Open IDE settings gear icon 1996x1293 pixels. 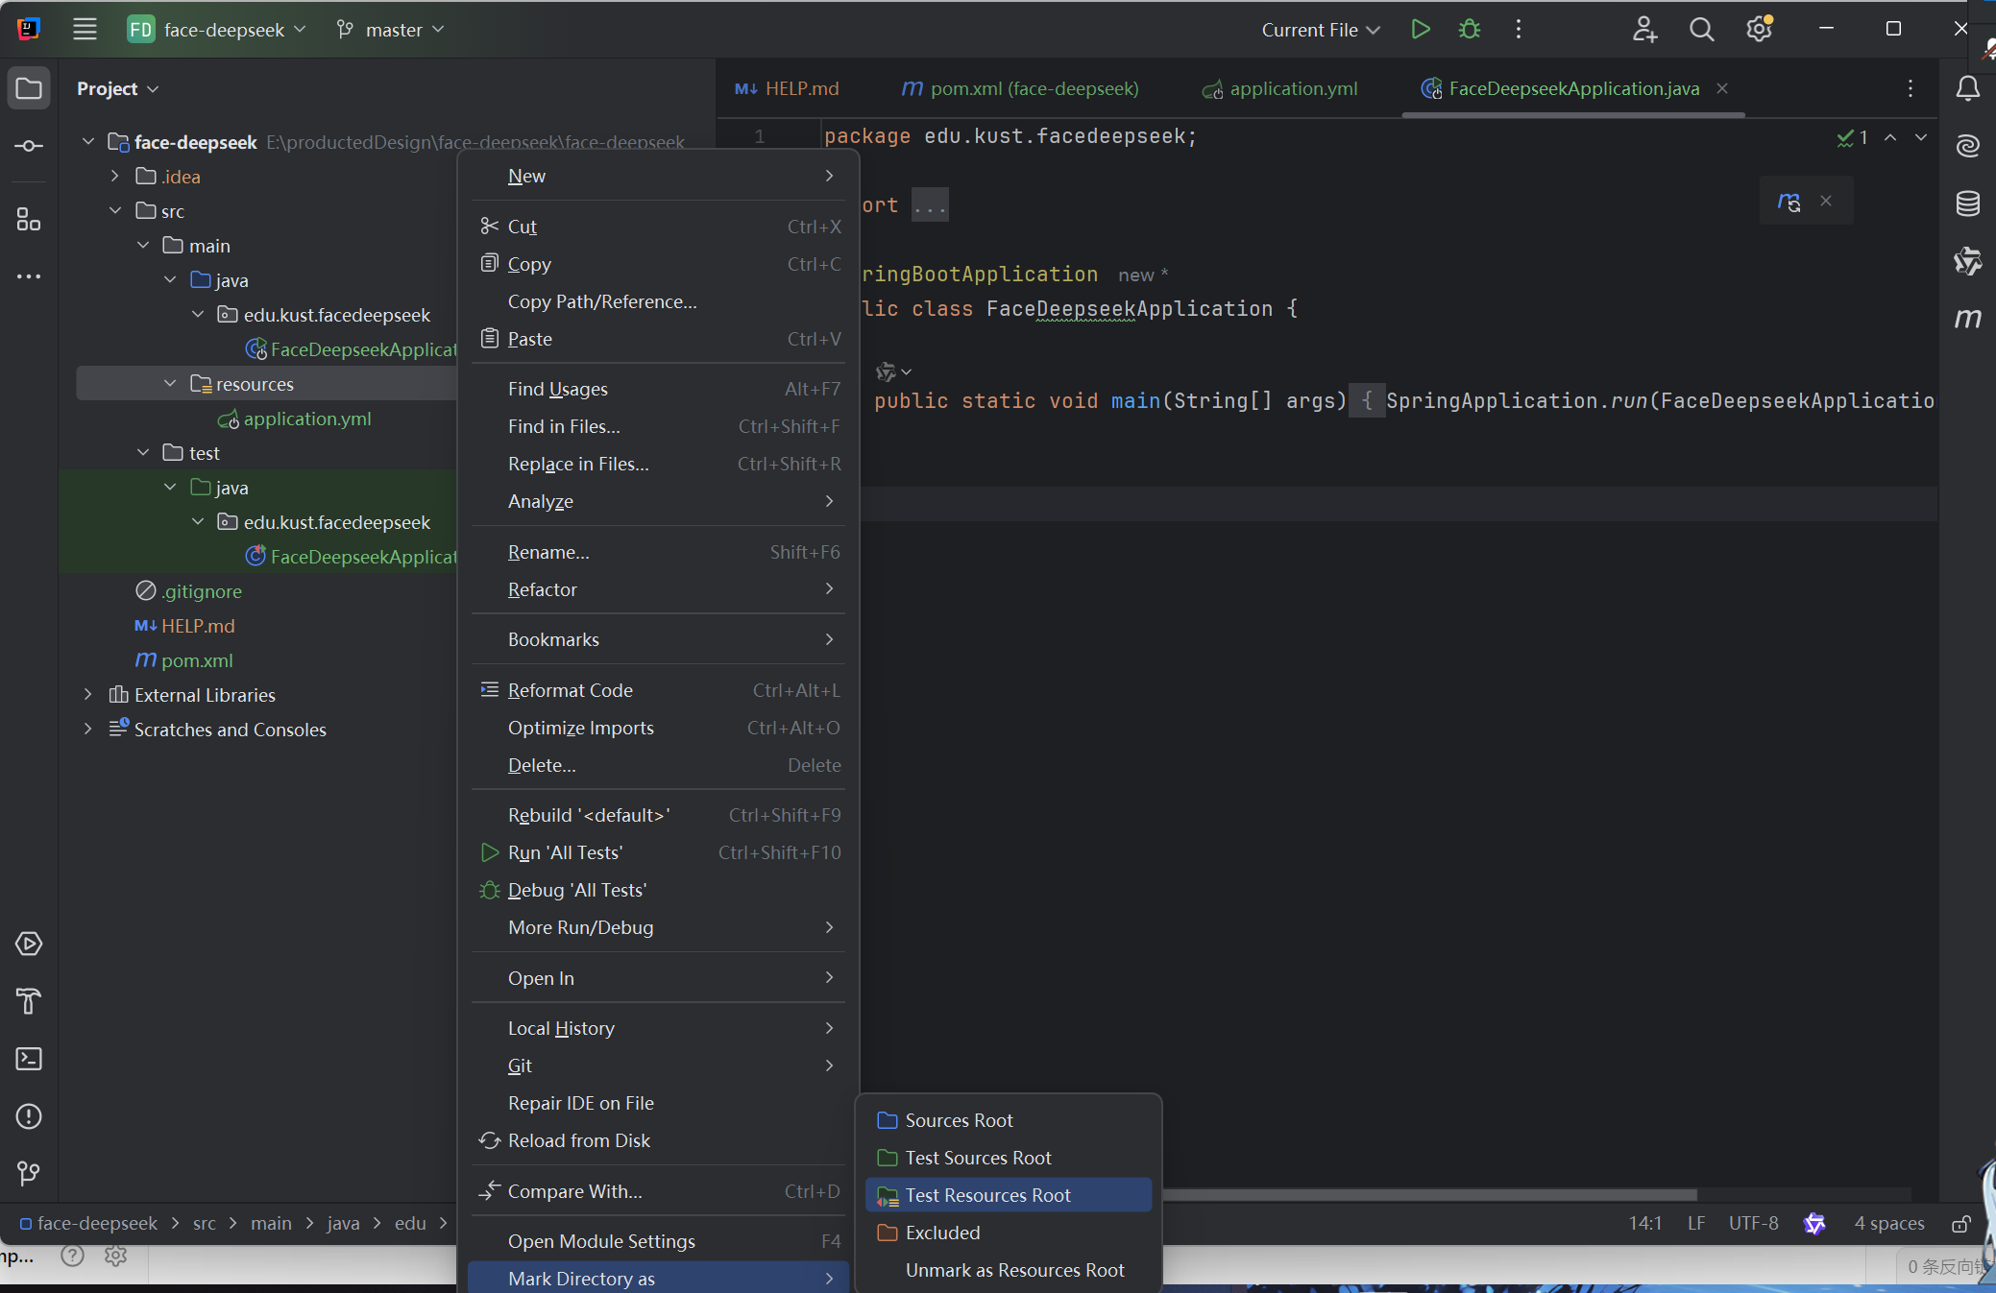tap(1759, 30)
